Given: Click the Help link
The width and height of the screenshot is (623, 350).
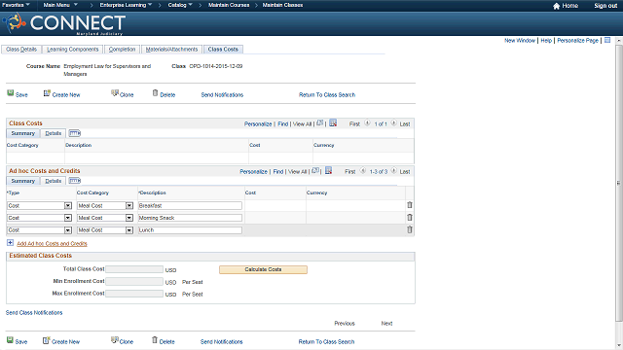Looking at the screenshot, I should tap(546, 41).
